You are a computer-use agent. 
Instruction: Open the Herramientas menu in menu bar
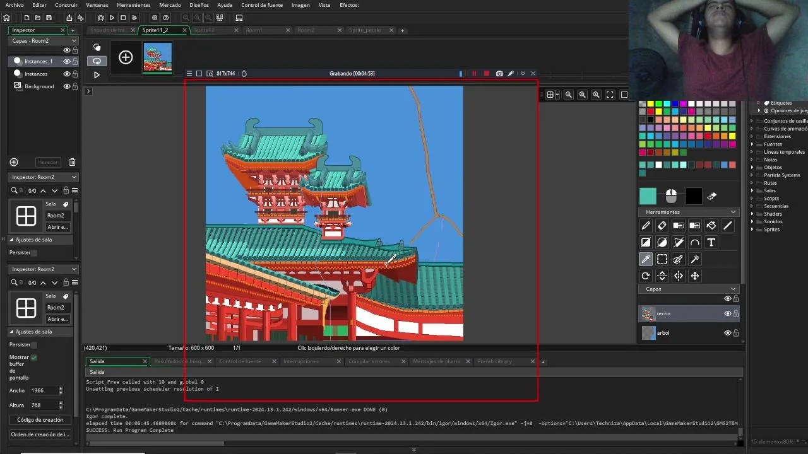[134, 5]
